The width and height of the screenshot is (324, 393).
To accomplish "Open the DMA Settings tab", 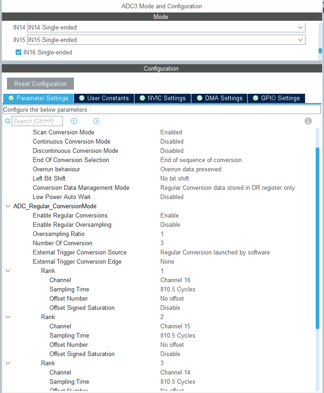I will (x=220, y=98).
